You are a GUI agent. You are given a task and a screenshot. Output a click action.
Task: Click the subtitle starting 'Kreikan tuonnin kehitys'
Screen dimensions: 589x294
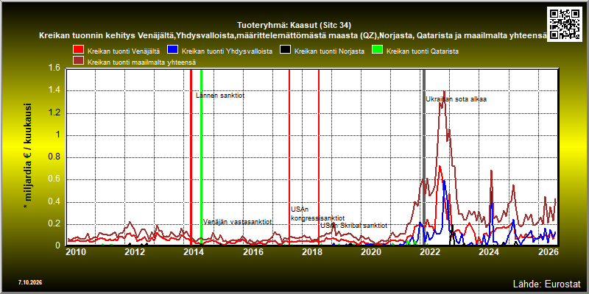click(x=292, y=35)
